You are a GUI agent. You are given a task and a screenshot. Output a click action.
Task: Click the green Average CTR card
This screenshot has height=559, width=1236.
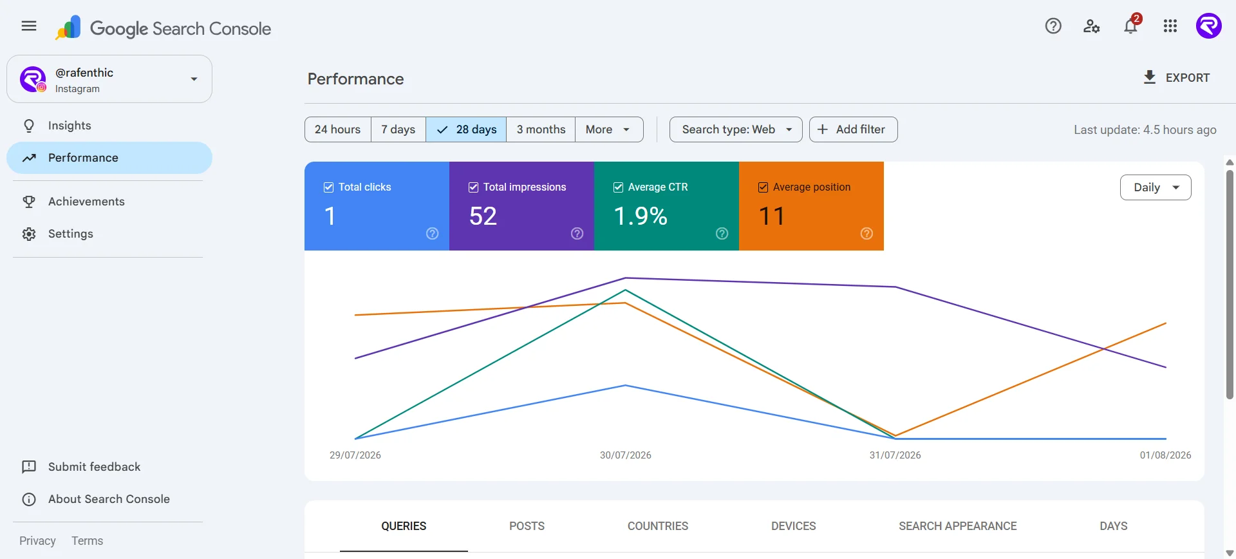[666, 206]
